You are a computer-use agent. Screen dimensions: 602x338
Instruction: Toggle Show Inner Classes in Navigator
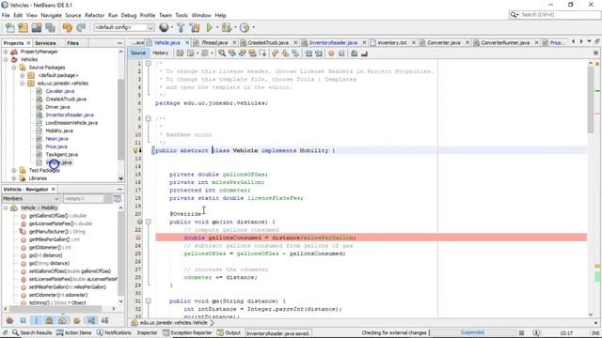click(63, 320)
